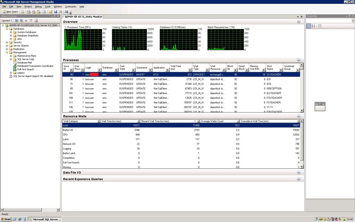Select the Buffer I/O resource wait row
This screenshot has width=355, height=222.
(181, 130)
